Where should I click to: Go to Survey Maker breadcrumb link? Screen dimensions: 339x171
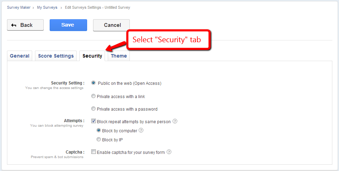[x=18, y=7]
